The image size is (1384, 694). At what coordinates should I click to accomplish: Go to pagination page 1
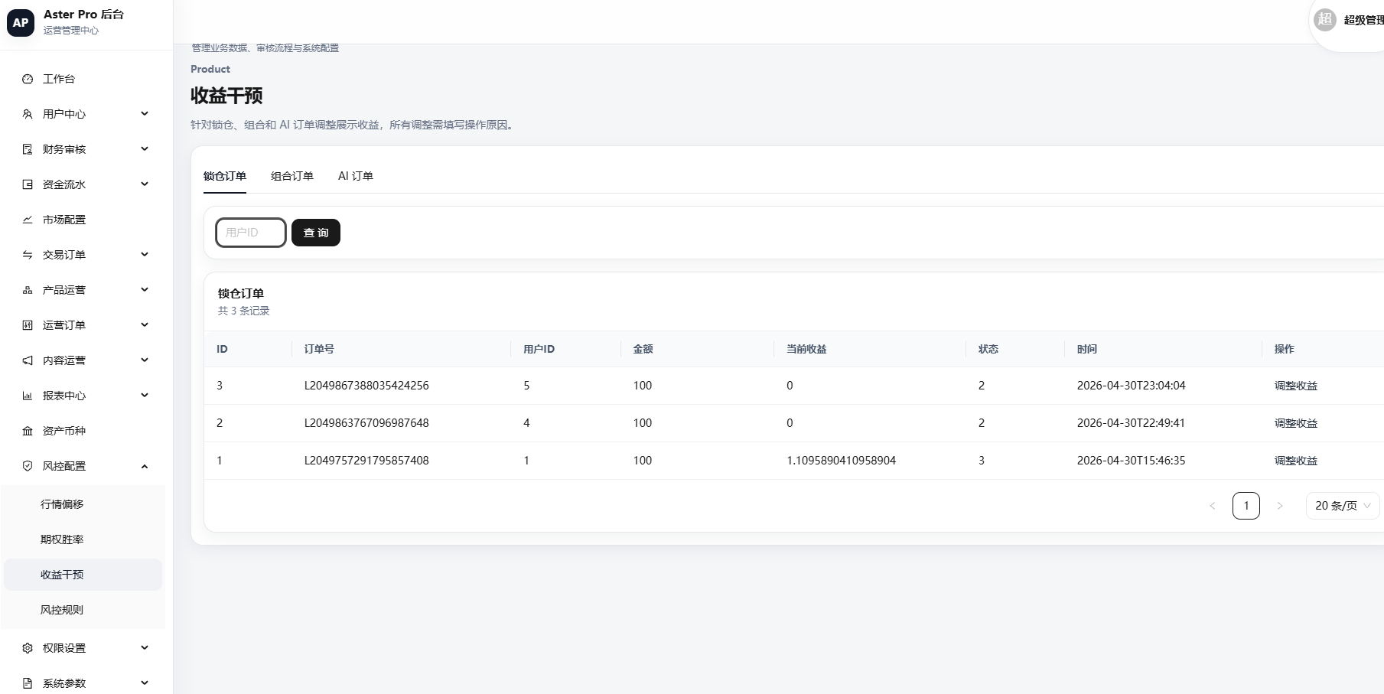1246,506
